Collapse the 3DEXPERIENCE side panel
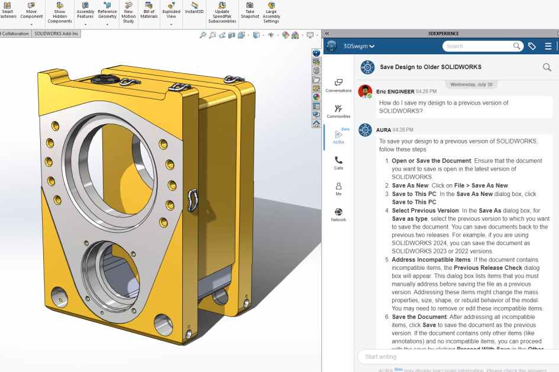Screen dimensions: 559x372 click(x=327, y=34)
